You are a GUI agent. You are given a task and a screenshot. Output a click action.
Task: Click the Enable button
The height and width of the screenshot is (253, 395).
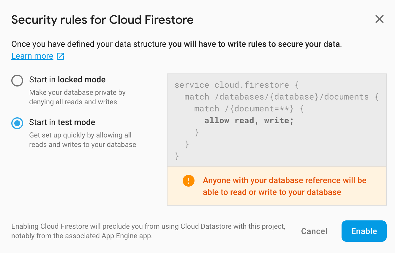(364, 231)
